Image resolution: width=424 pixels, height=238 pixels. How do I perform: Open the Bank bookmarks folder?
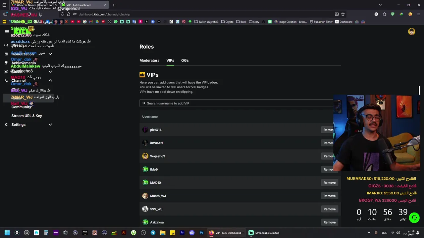[241, 22]
